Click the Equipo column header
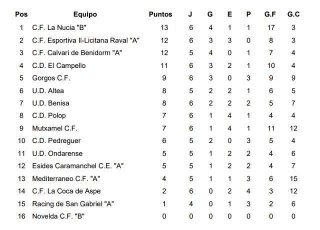 pyautogui.click(x=85, y=14)
